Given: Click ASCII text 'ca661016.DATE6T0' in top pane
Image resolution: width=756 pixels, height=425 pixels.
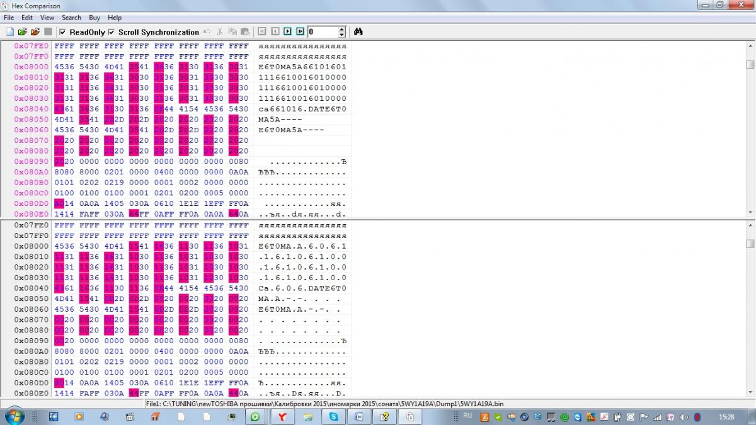Looking at the screenshot, I should pos(302,109).
